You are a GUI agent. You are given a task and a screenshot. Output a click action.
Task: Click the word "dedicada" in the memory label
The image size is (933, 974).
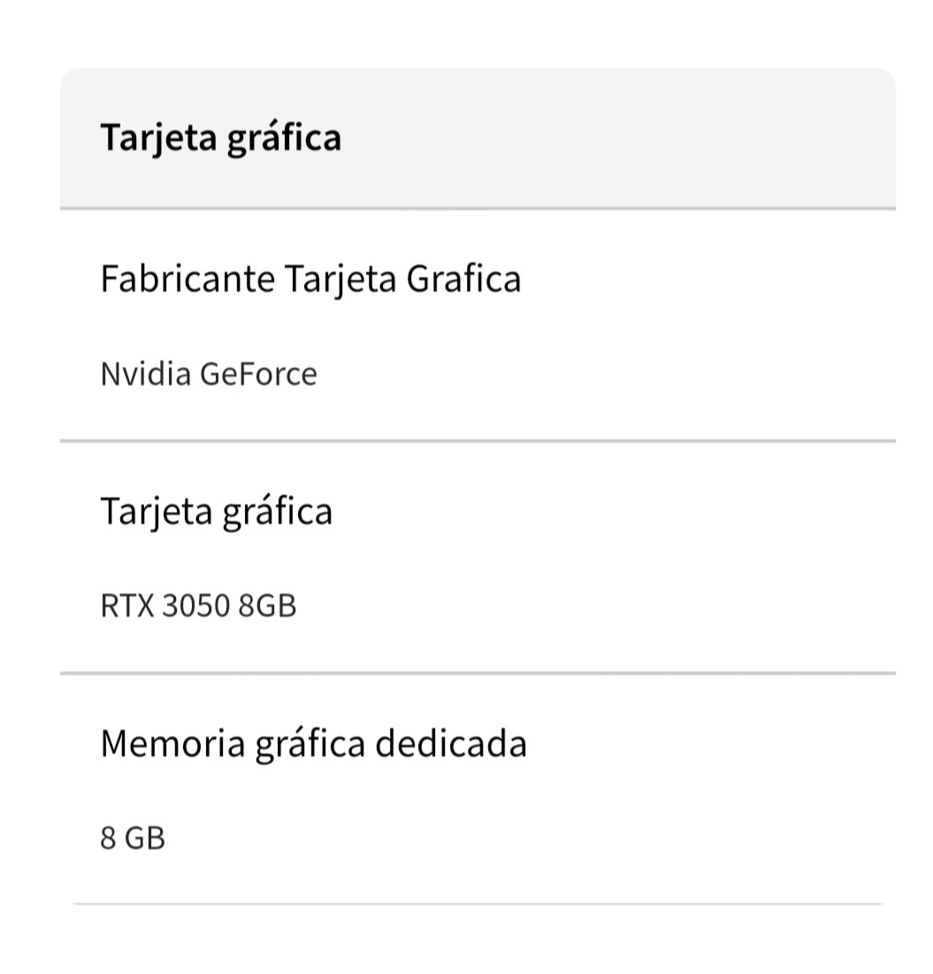451,743
